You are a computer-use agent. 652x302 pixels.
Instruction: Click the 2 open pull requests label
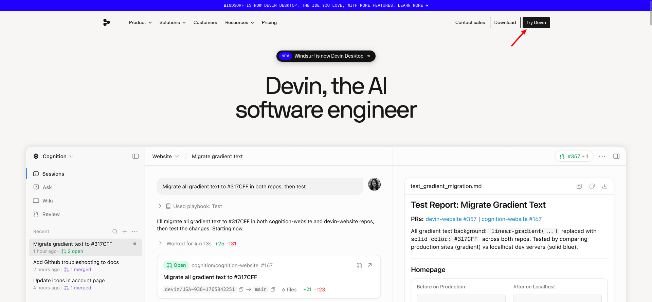72,251
